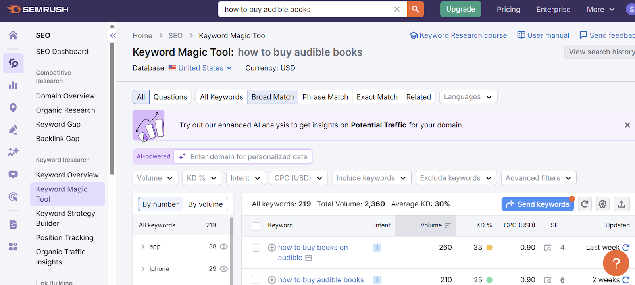
Task: Select the Questions tab
Action: click(170, 97)
